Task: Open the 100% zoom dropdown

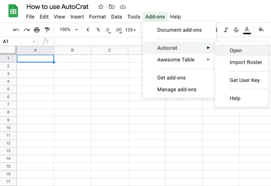Action: pyautogui.click(x=69, y=30)
